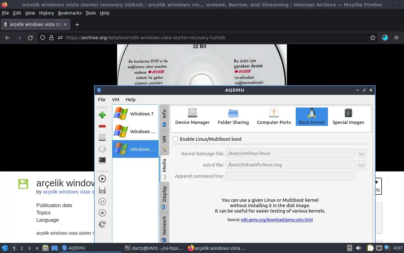Open Firefox Edit menu
The width and height of the screenshot is (404, 253).
(17, 13)
